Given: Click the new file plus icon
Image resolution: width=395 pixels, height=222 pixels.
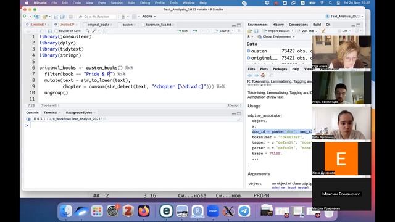Looking at the screenshot, I should click(x=25, y=17).
